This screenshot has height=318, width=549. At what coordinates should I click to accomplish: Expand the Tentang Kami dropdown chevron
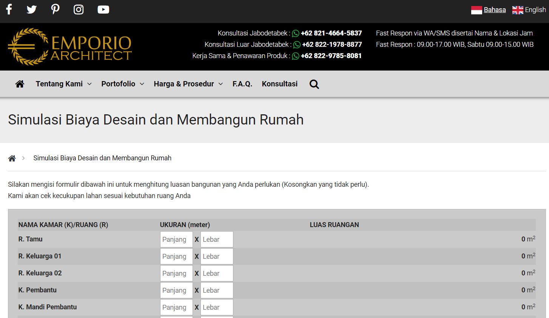point(89,84)
